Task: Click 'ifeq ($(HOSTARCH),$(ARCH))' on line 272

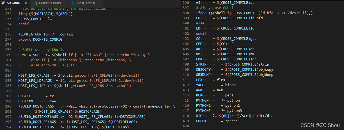Action: click(45, 14)
